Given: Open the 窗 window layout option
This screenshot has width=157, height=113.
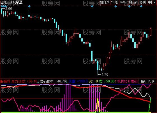Looking at the screenshot, I should pyautogui.click(x=136, y=2).
